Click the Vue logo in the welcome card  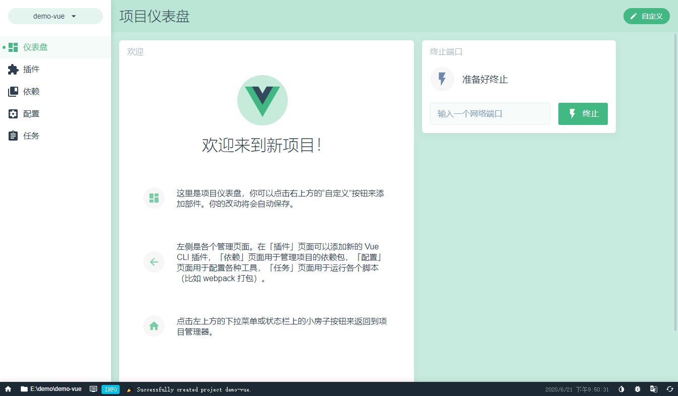(x=263, y=100)
